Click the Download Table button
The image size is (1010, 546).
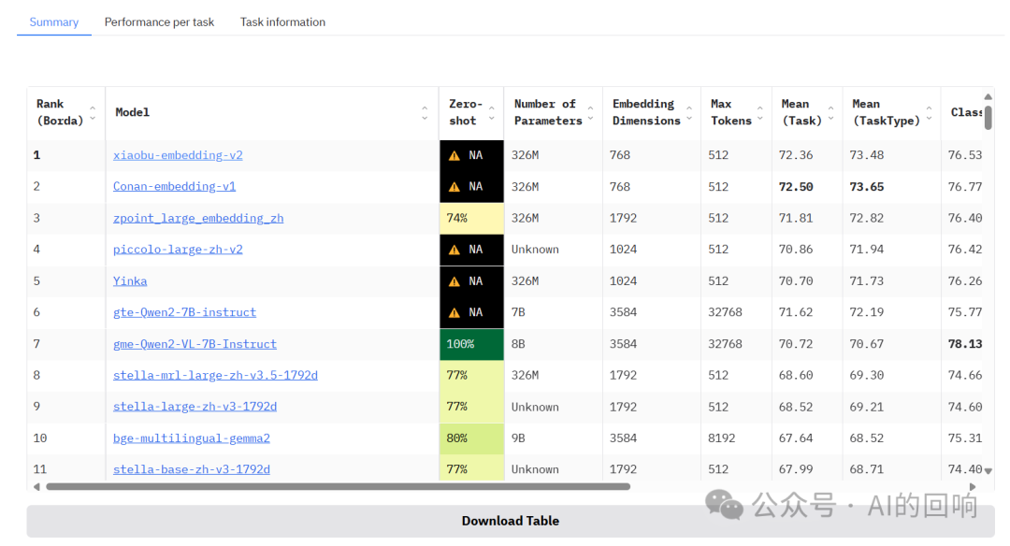511,521
